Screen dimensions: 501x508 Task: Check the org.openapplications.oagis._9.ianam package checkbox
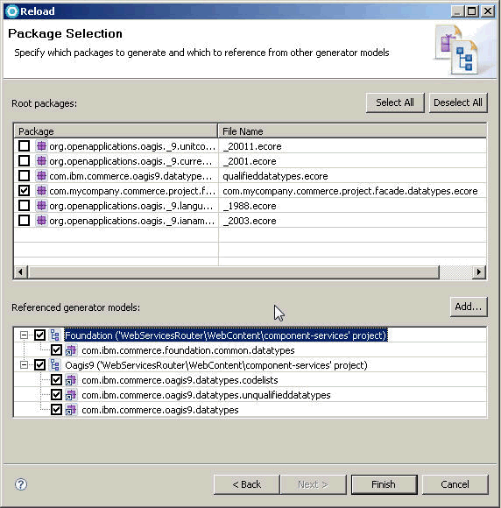24,221
